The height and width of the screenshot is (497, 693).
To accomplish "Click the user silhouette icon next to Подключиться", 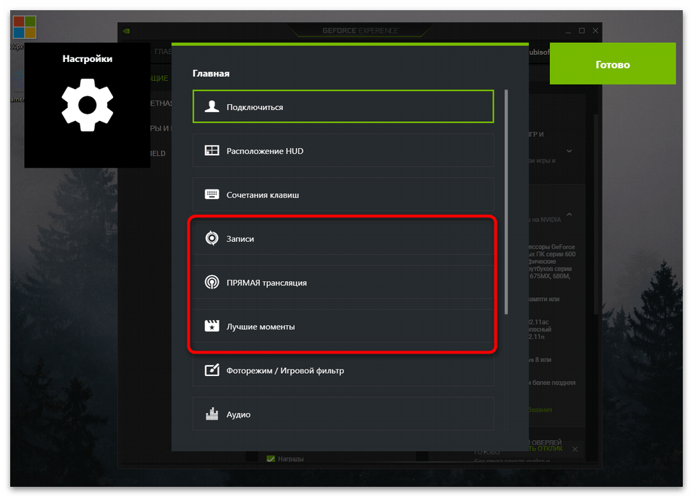I will [212, 106].
